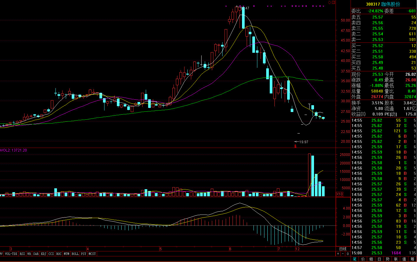Select the KDJ indicator tab

(x=43, y=254)
